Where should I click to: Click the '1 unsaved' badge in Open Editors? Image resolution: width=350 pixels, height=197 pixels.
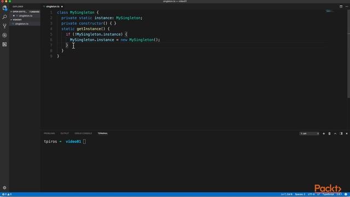click(x=34, y=11)
